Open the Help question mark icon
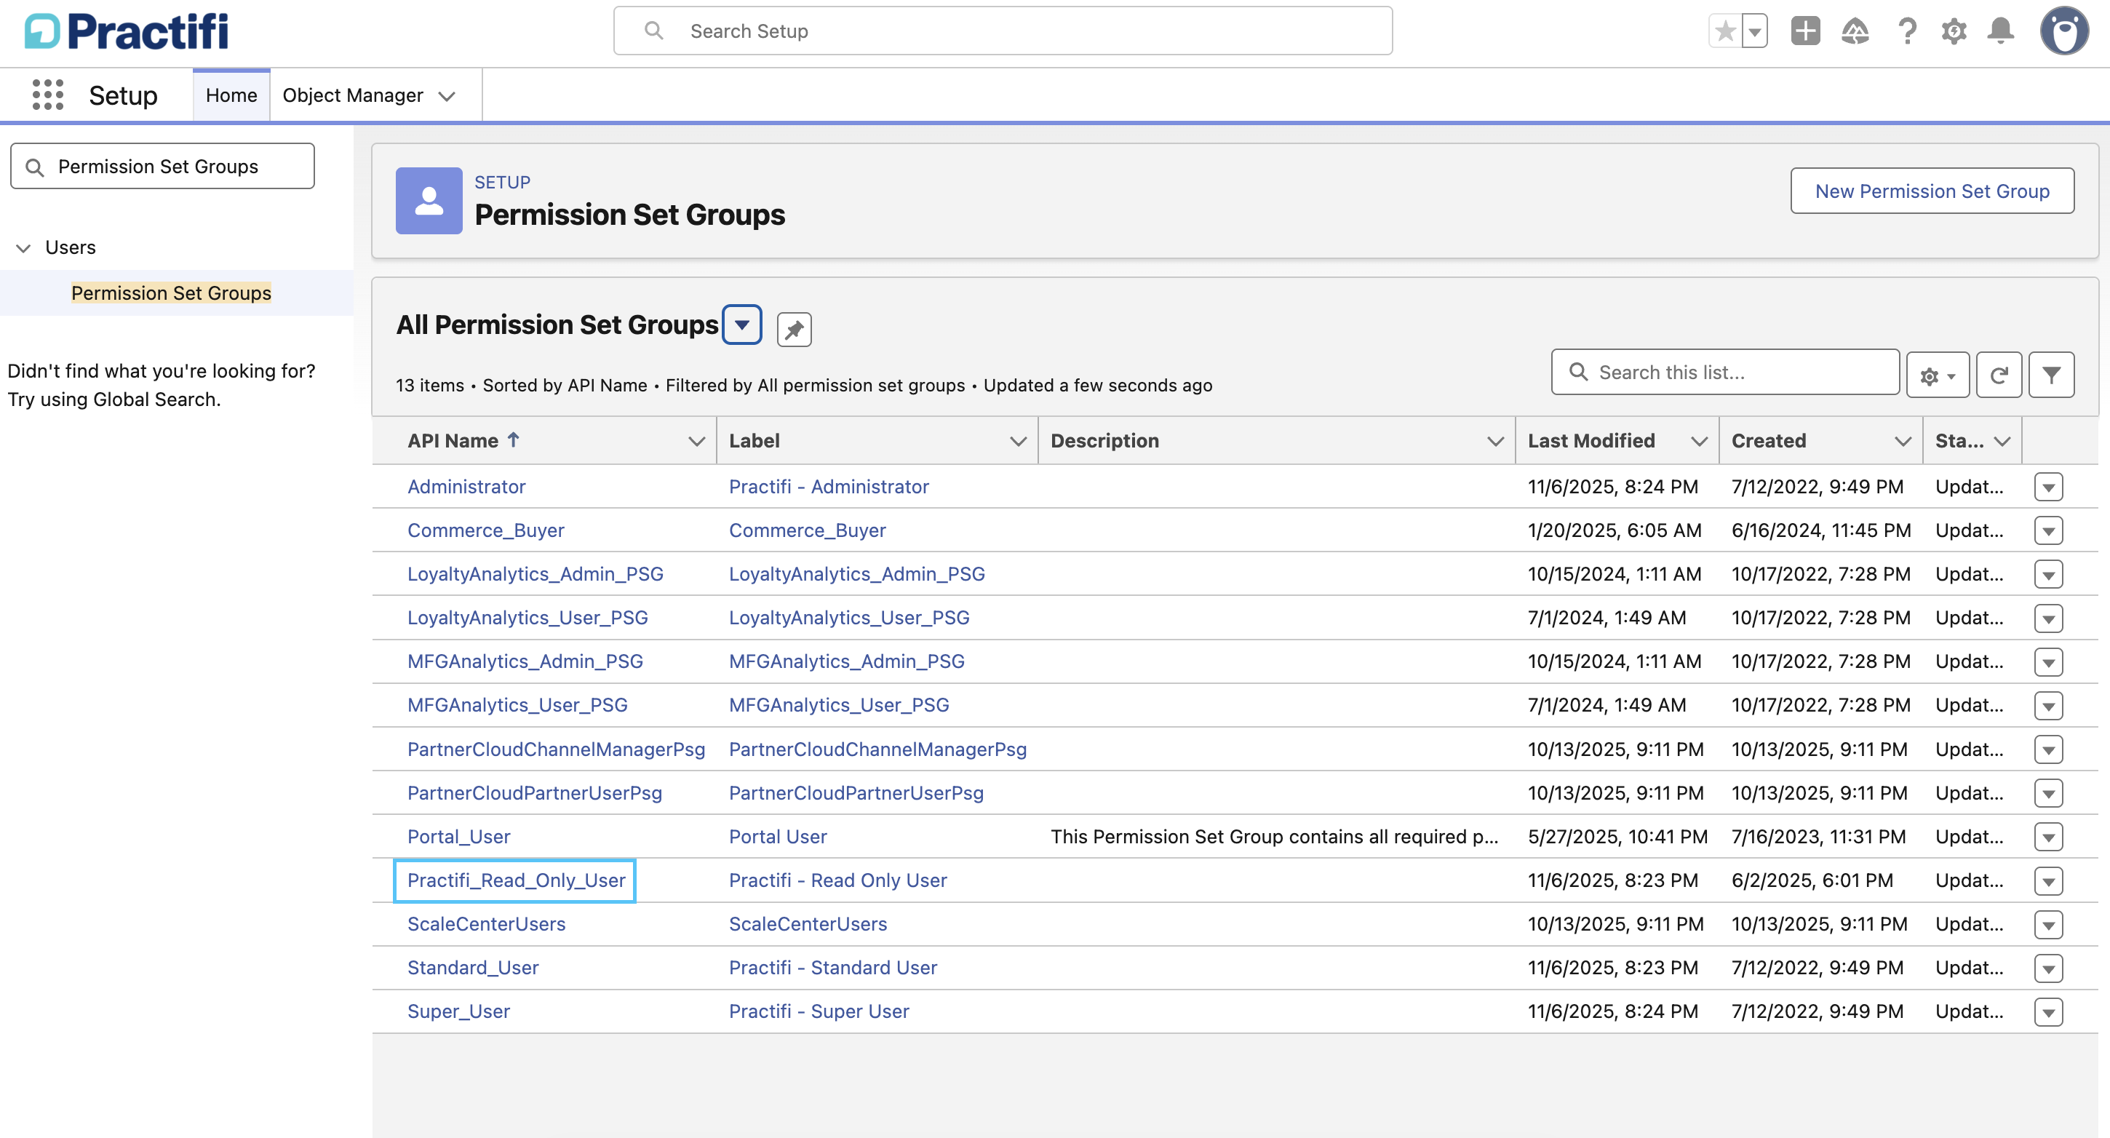2110x1138 pixels. (x=1907, y=31)
